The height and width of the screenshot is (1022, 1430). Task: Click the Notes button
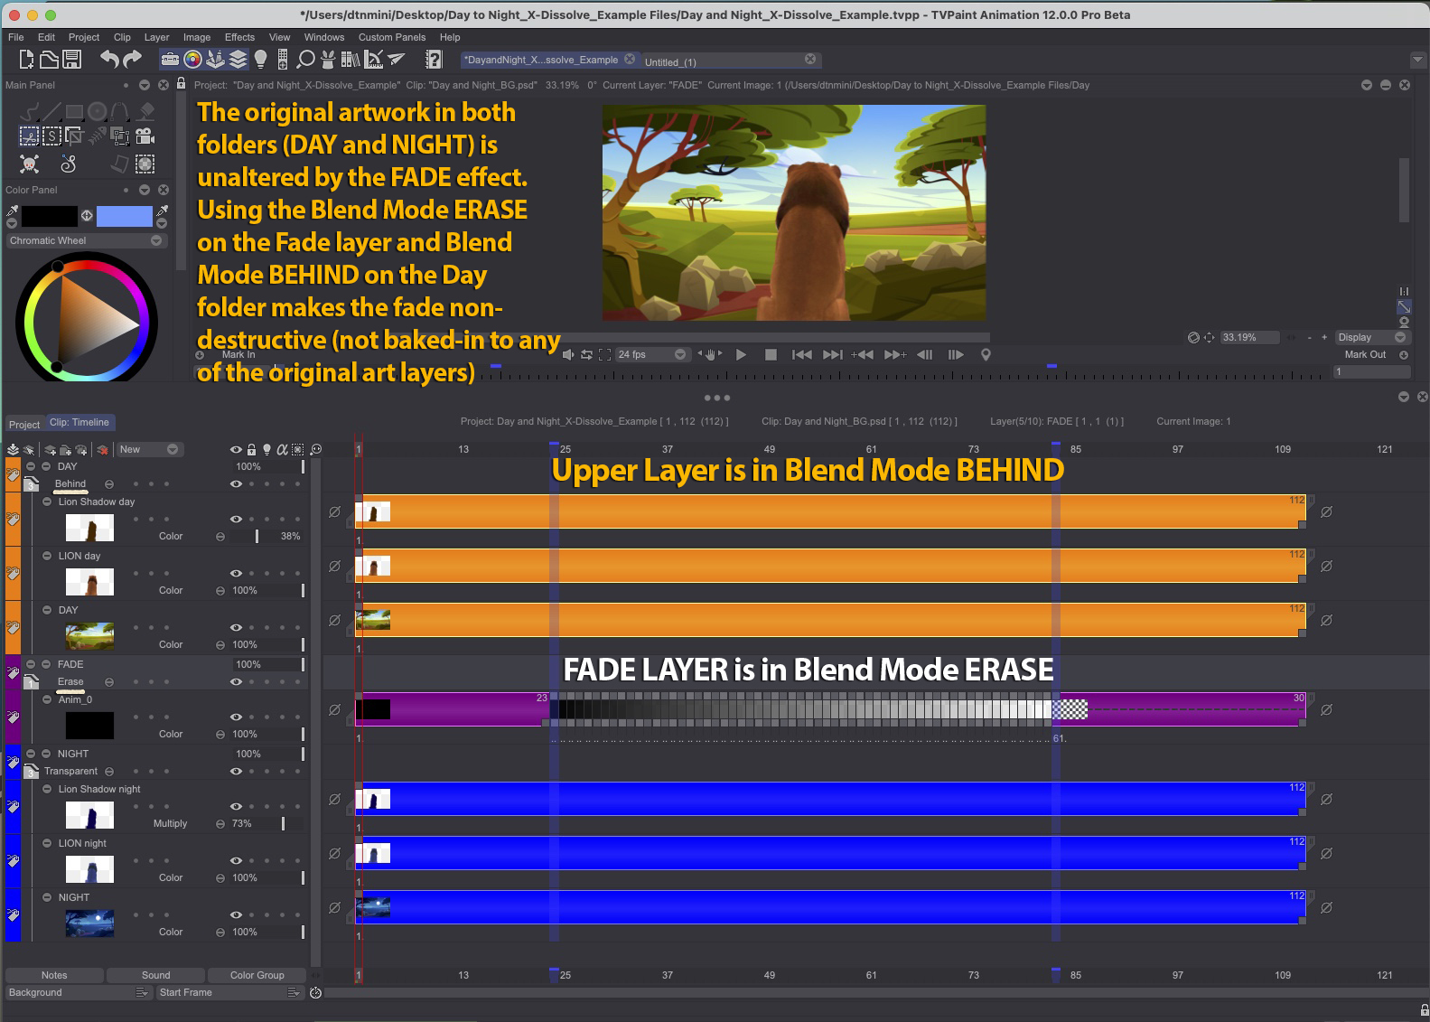[54, 975]
